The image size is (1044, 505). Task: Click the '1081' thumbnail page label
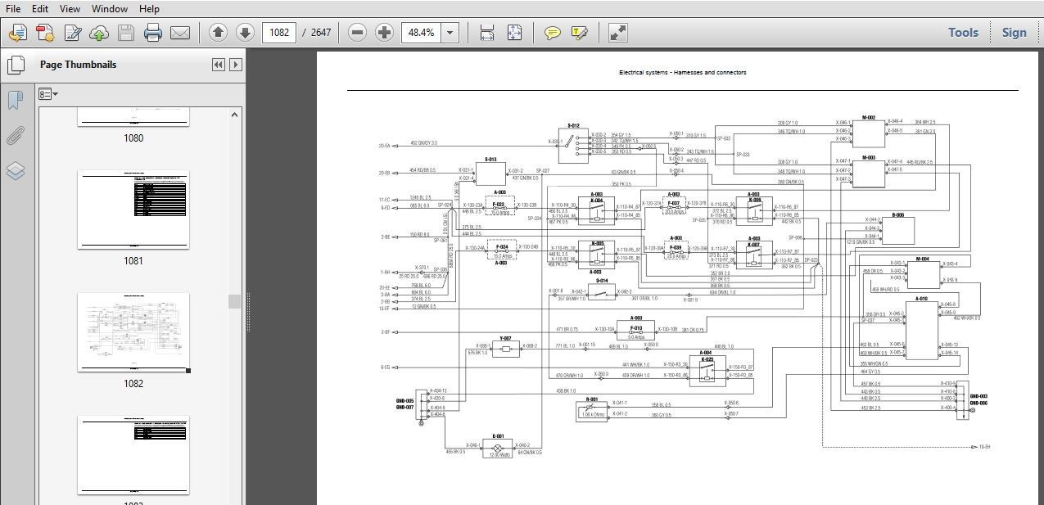[x=133, y=261]
